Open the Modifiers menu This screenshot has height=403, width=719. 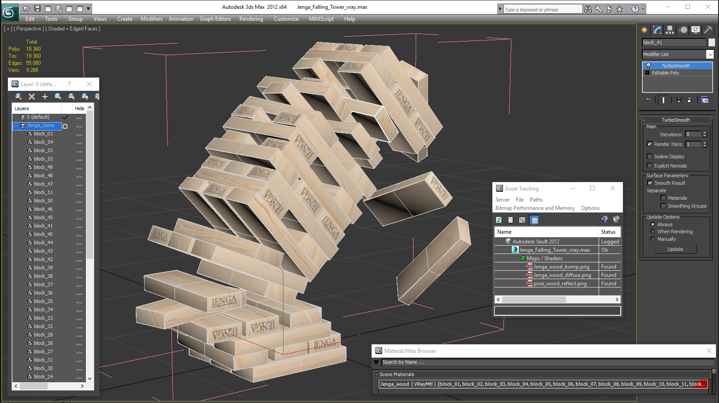[x=152, y=19]
